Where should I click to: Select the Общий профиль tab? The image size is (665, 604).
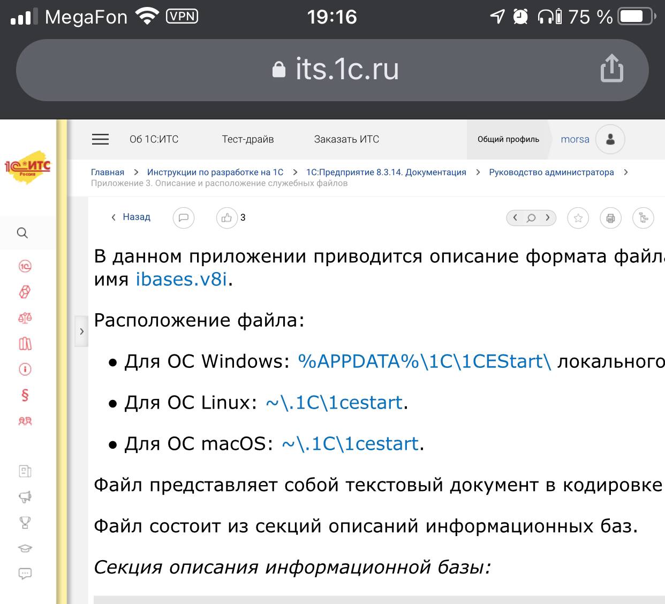pos(508,139)
